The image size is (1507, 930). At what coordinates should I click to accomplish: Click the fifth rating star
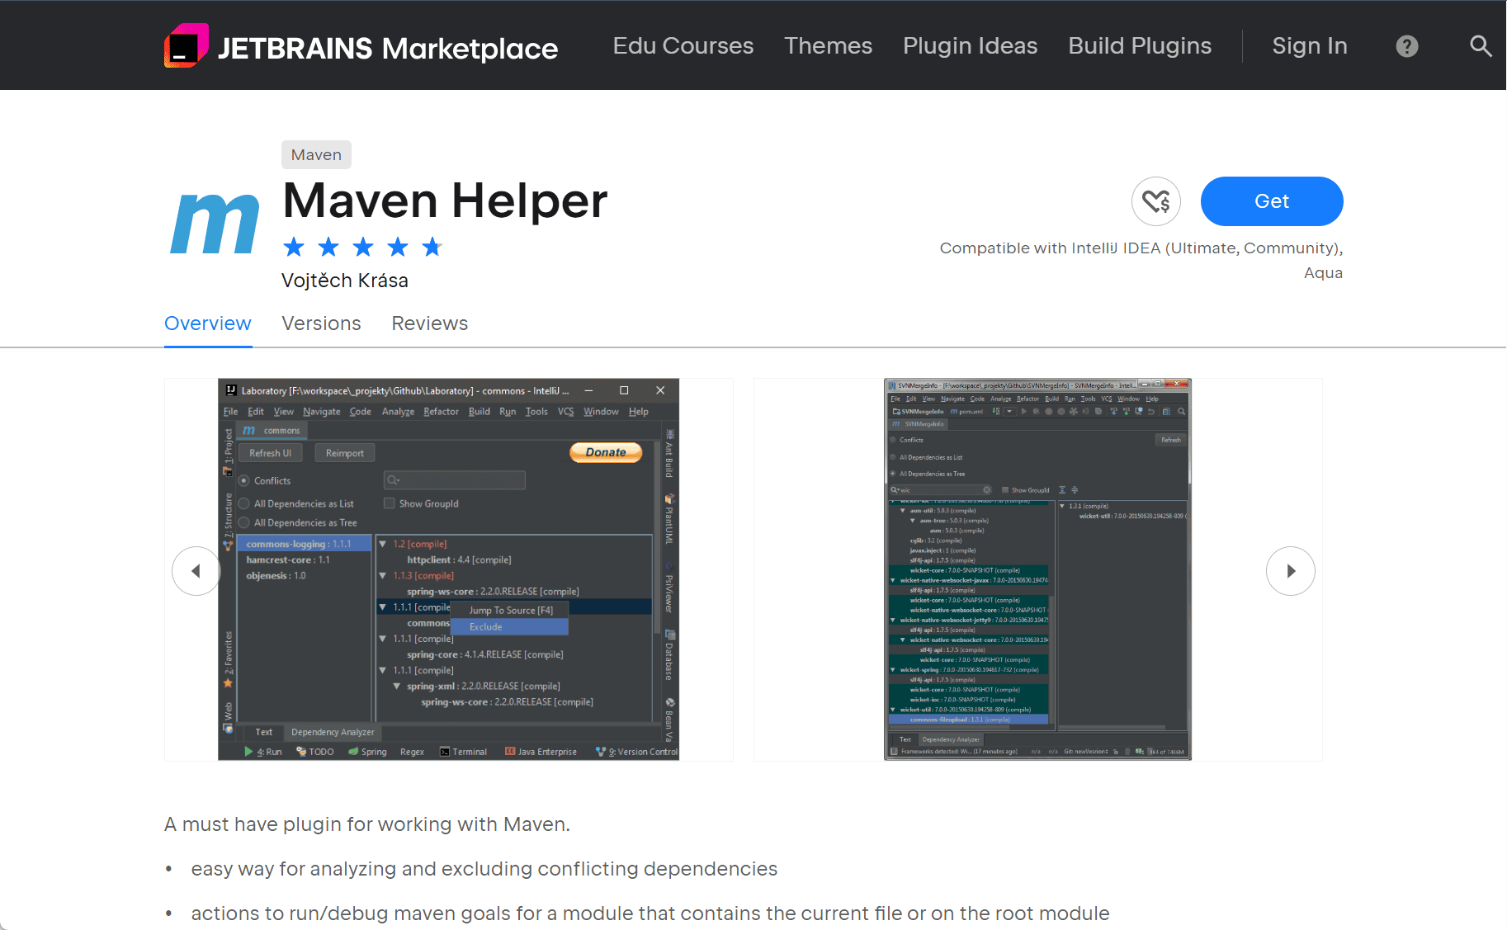(x=432, y=246)
